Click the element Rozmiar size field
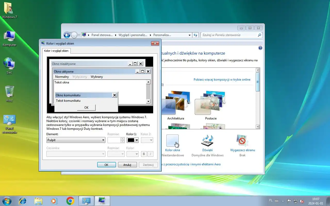Viewport: 330px width, 206px height. tap(114, 140)
